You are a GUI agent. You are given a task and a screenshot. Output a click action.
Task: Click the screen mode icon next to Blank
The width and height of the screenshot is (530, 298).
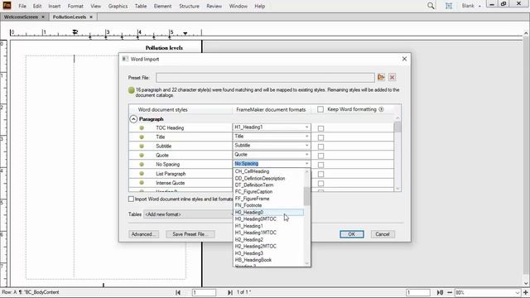pyautogui.click(x=449, y=6)
